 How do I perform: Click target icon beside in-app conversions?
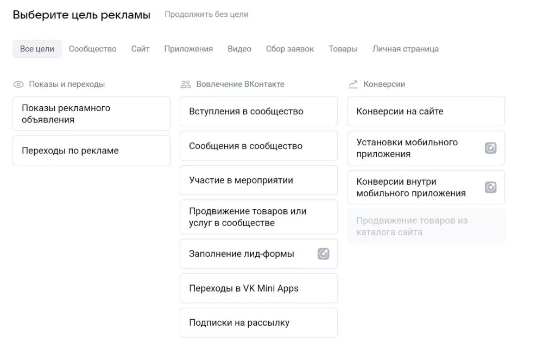coord(490,188)
